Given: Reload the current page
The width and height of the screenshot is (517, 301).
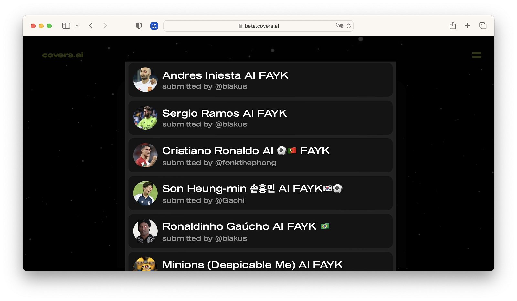Looking at the screenshot, I should coord(349,26).
